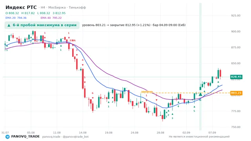
Task: Click the 875.00 price axis label
Action: (x=236, y=47)
